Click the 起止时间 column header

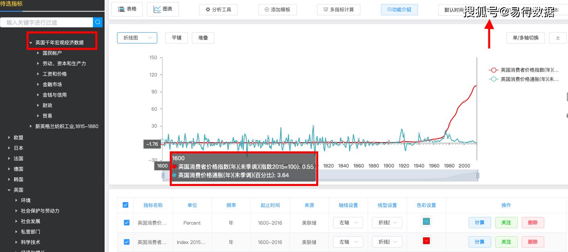point(270,205)
